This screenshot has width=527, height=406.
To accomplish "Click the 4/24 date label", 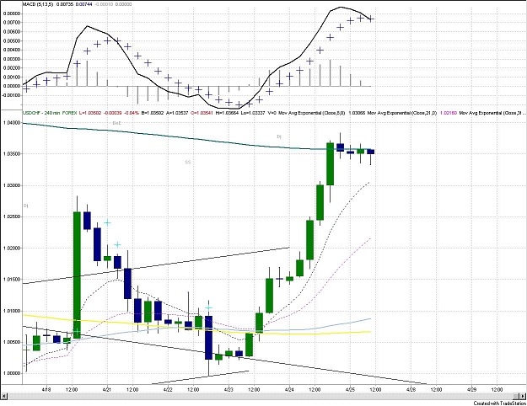I will [290, 389].
